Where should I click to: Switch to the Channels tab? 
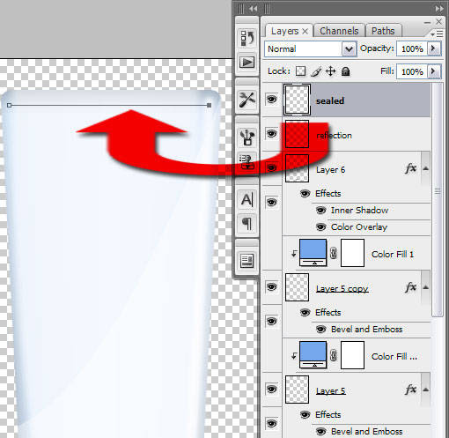(x=339, y=31)
